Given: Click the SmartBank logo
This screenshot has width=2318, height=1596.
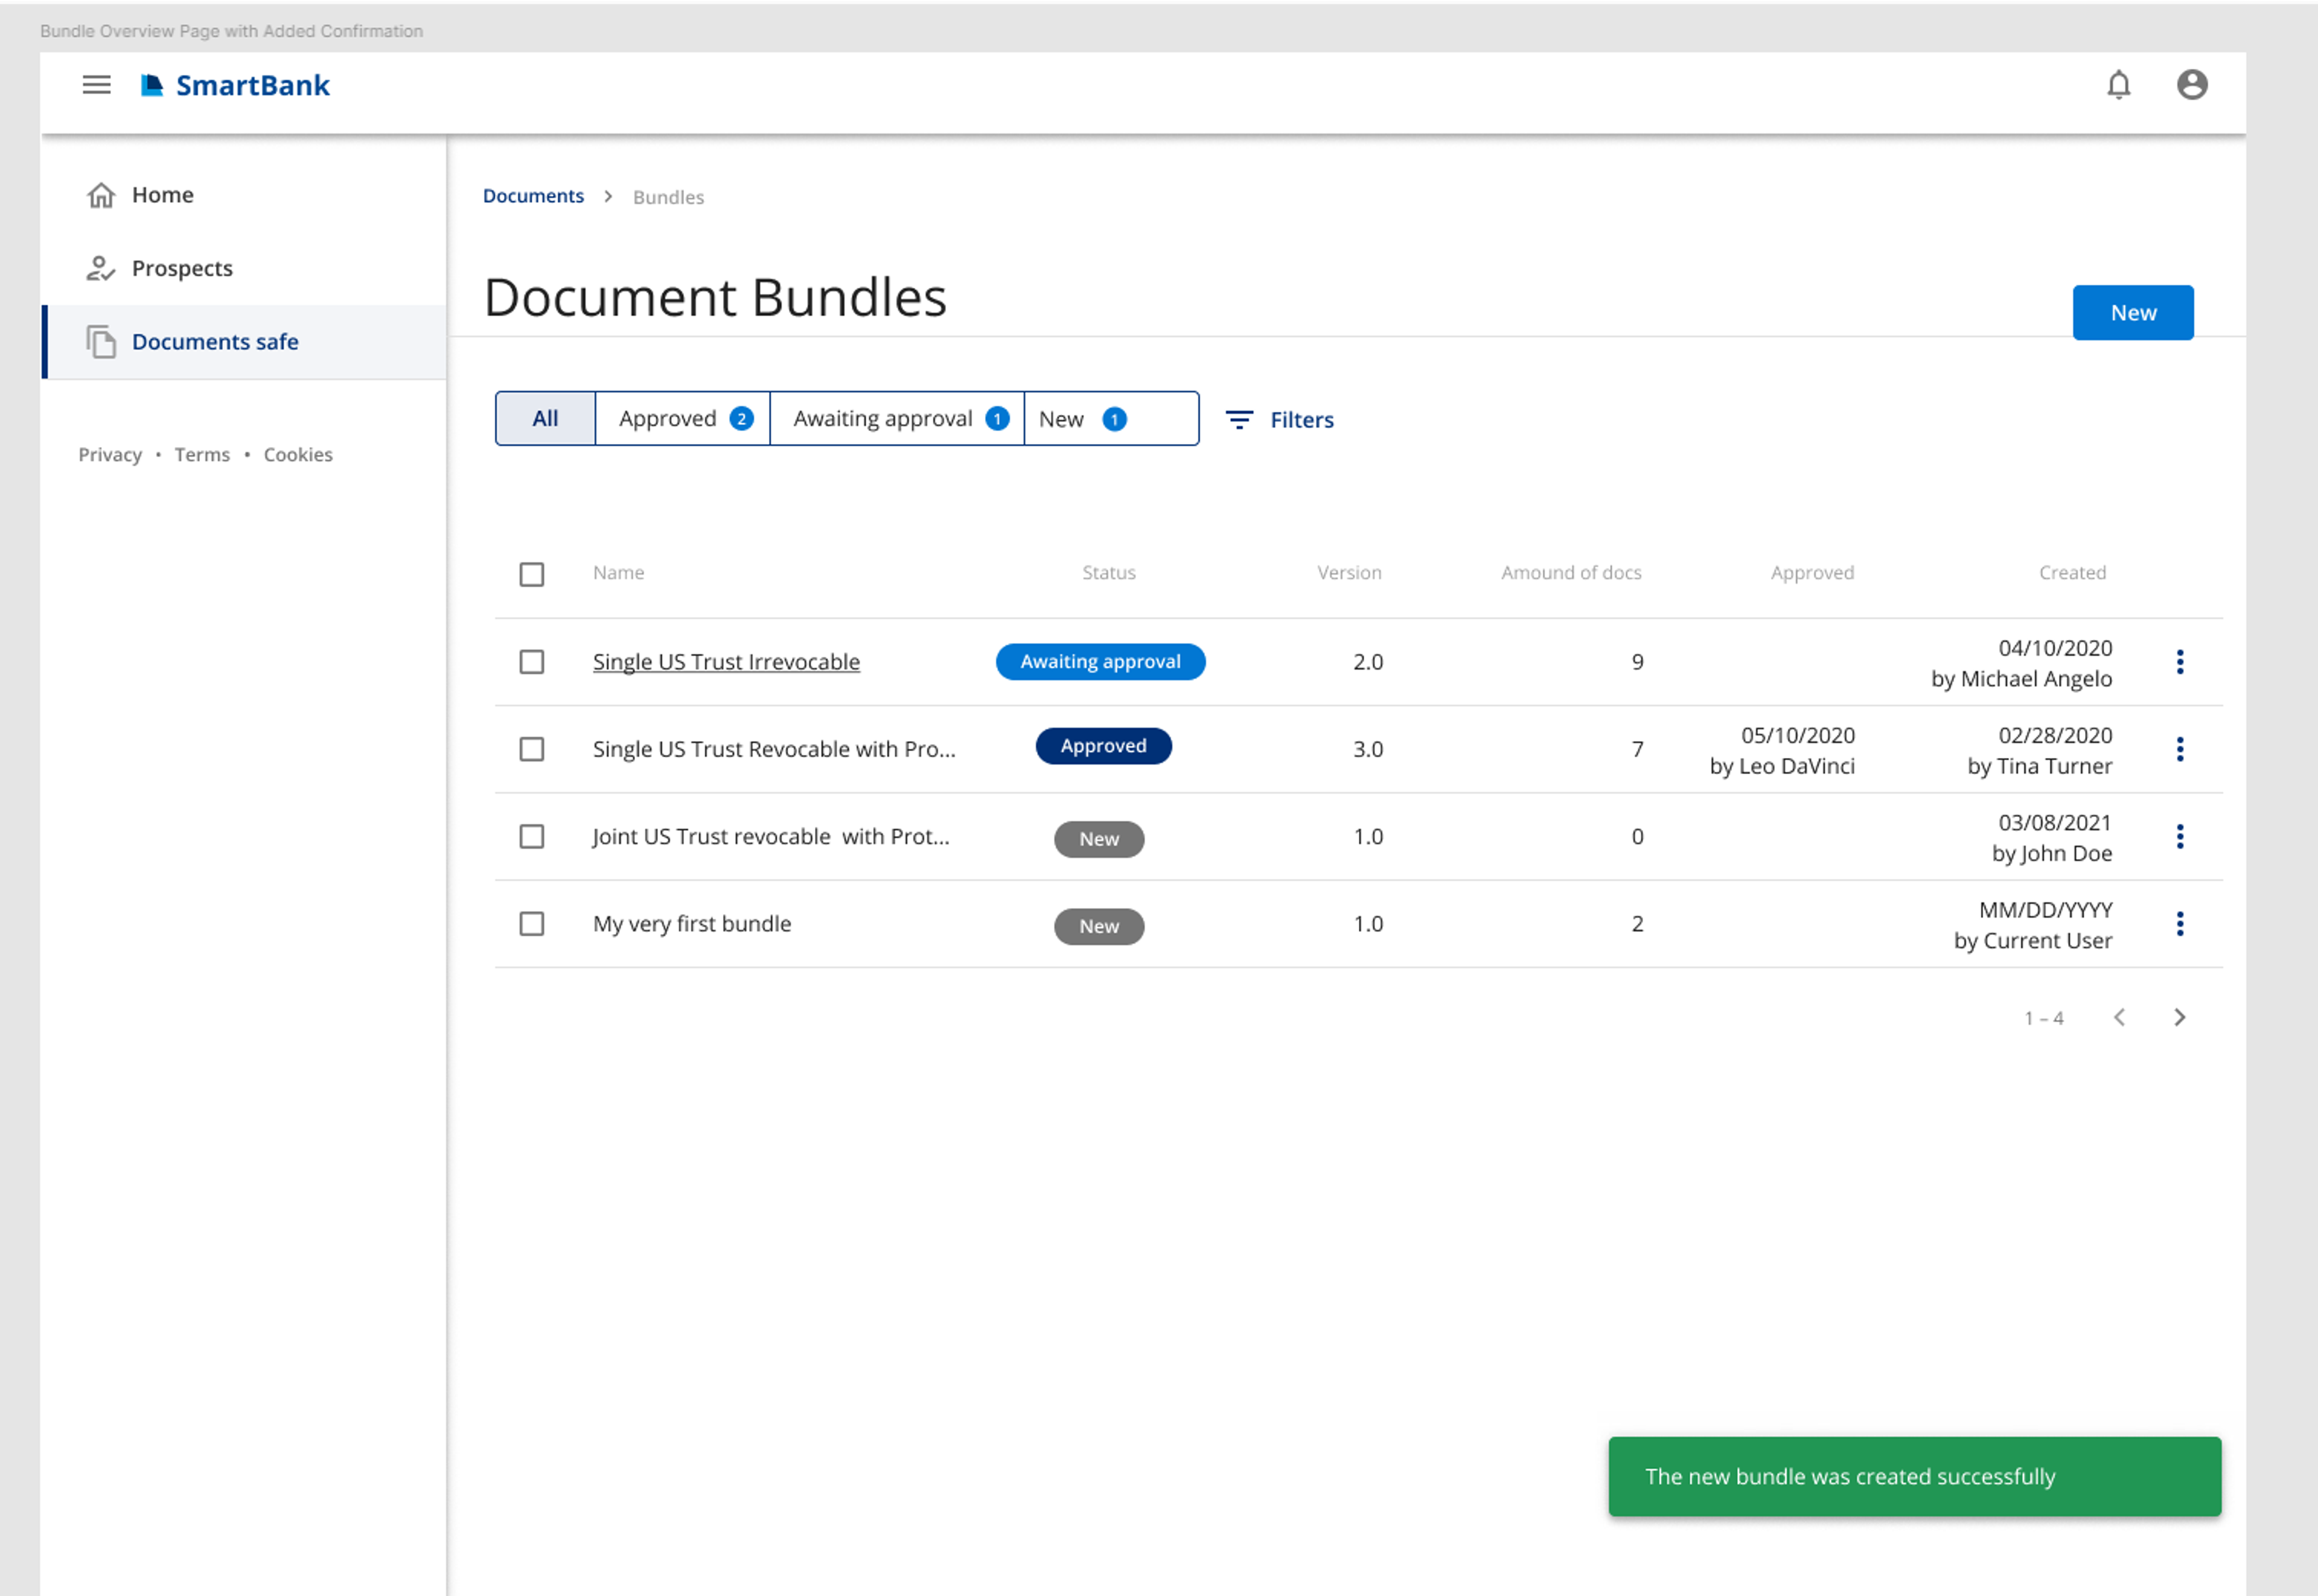Looking at the screenshot, I should click(x=235, y=86).
